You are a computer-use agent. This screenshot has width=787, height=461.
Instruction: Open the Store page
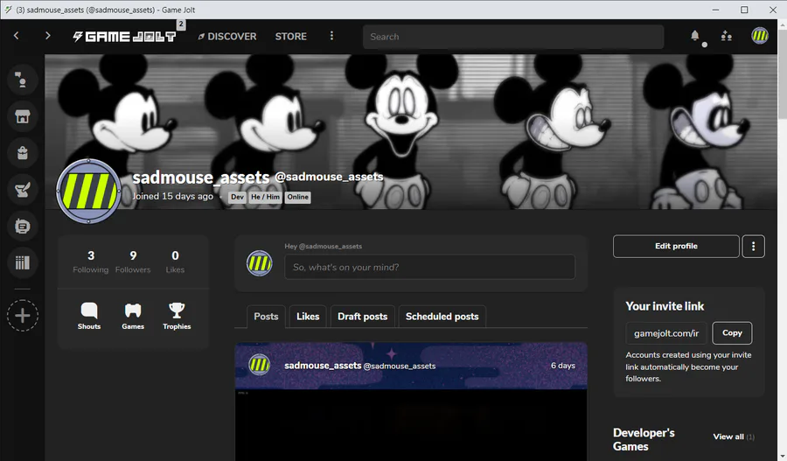290,37
